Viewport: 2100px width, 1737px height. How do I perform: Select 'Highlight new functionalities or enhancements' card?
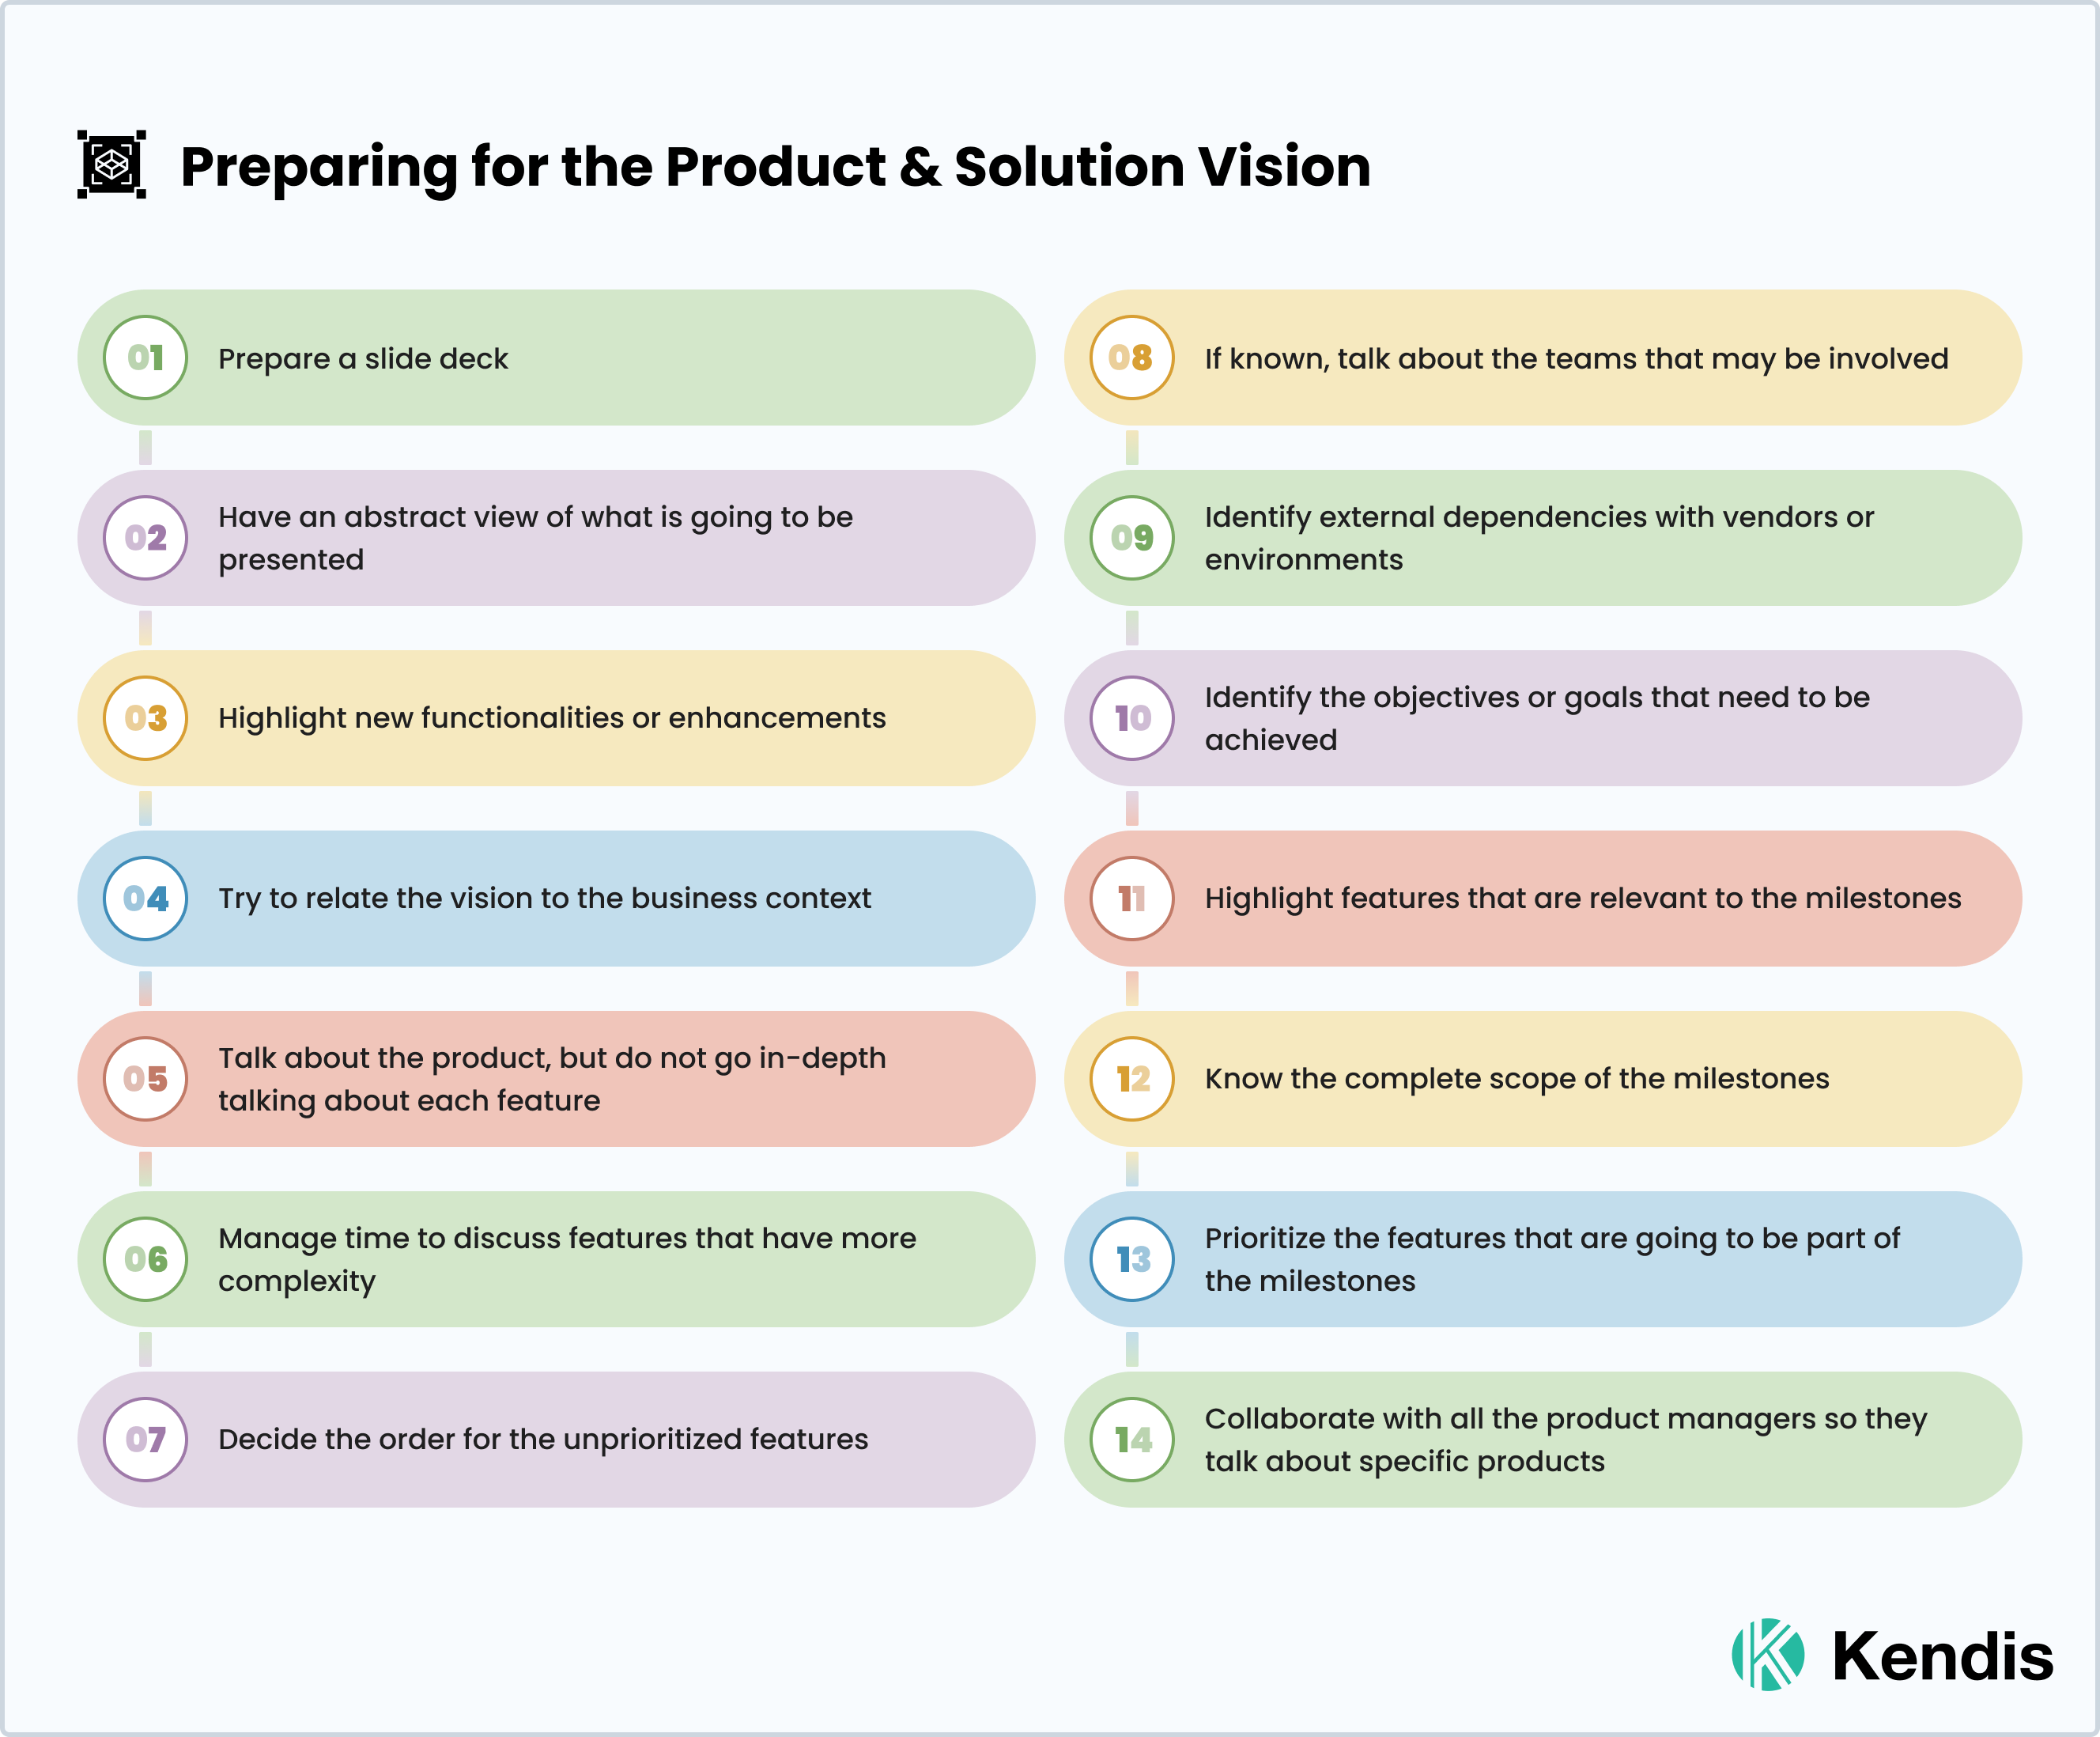(x=552, y=718)
